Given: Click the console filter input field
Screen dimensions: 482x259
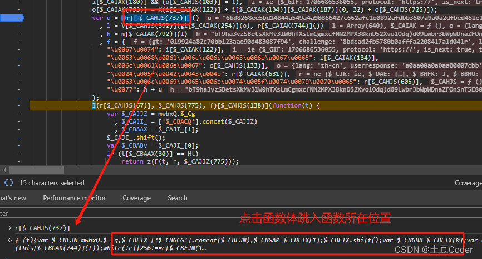Looking at the screenshot, I should pyautogui.click(x=241, y=214).
